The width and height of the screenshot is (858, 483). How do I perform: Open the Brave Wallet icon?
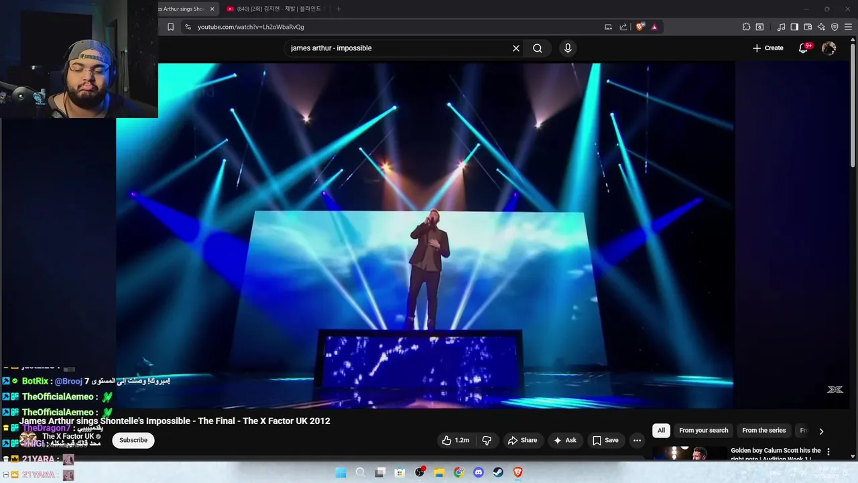click(x=808, y=27)
